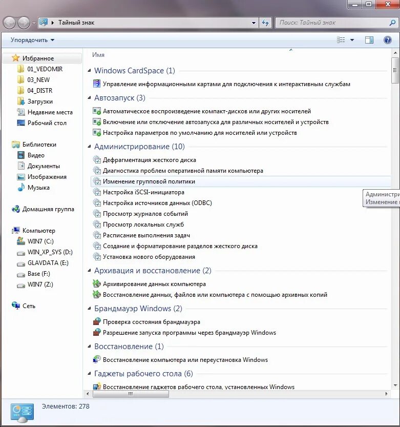This screenshot has width=400, height=427.
Task: Click icon next to Просмотр журналов событий
Action: pos(97,213)
